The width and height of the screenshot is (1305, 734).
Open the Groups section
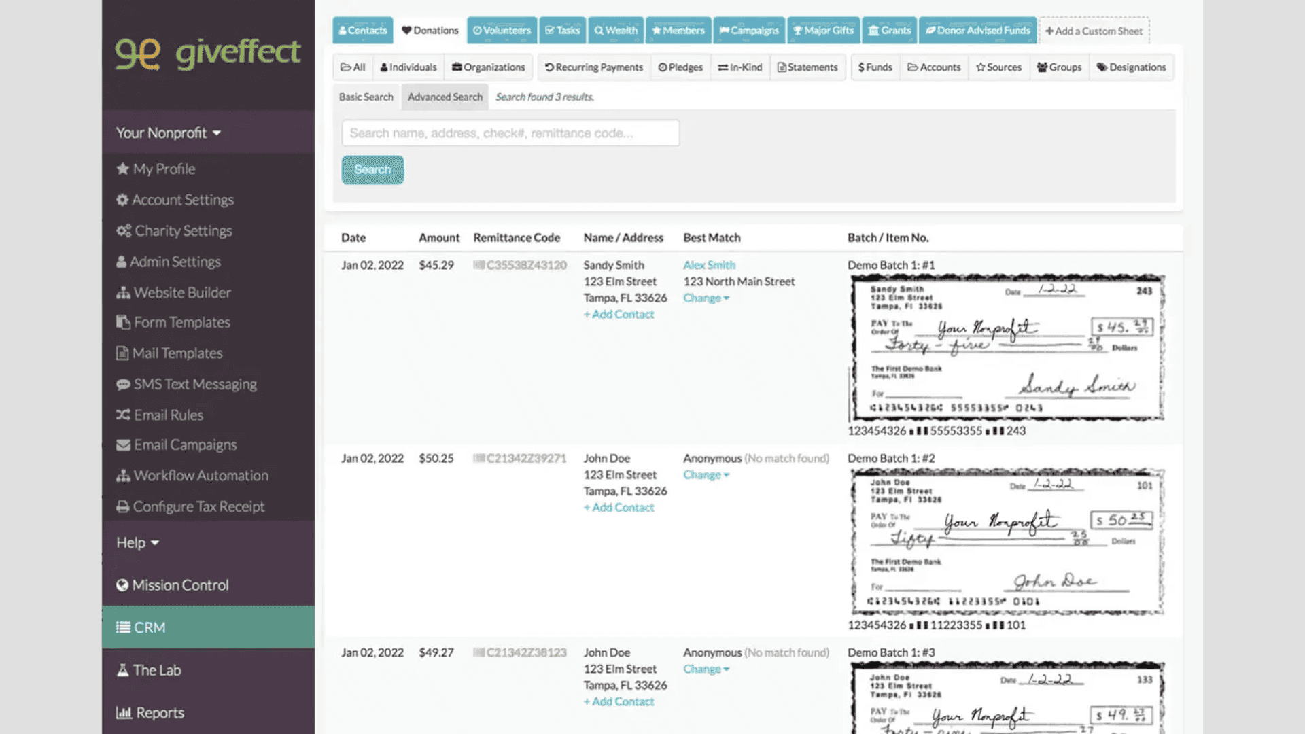point(1059,67)
